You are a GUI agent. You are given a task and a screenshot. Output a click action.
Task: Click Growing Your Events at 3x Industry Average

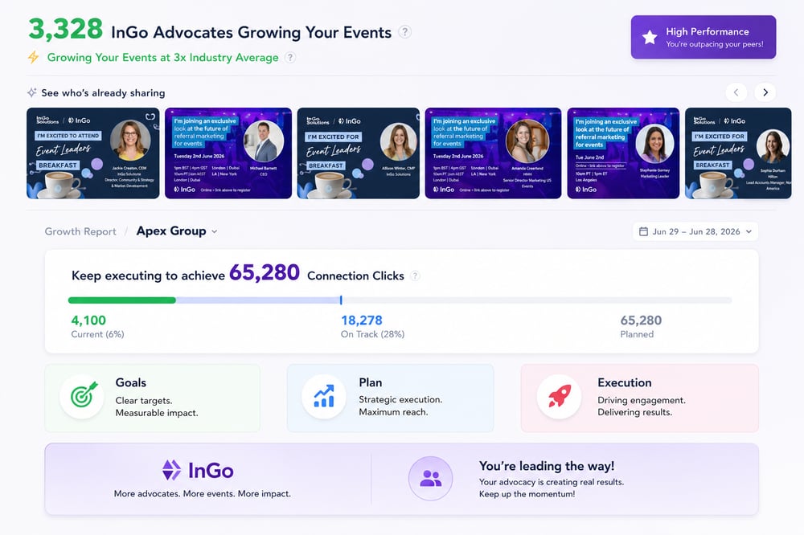click(162, 57)
